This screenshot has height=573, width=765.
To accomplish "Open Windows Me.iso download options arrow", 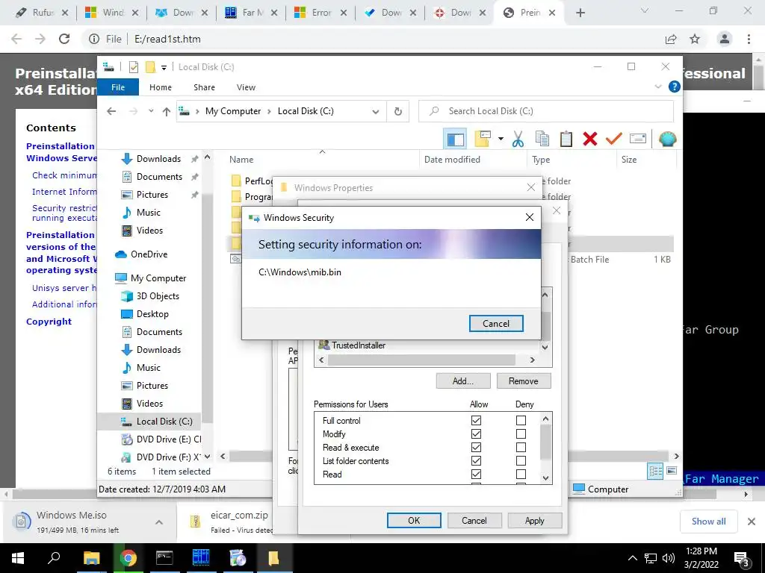I will pyautogui.click(x=159, y=522).
